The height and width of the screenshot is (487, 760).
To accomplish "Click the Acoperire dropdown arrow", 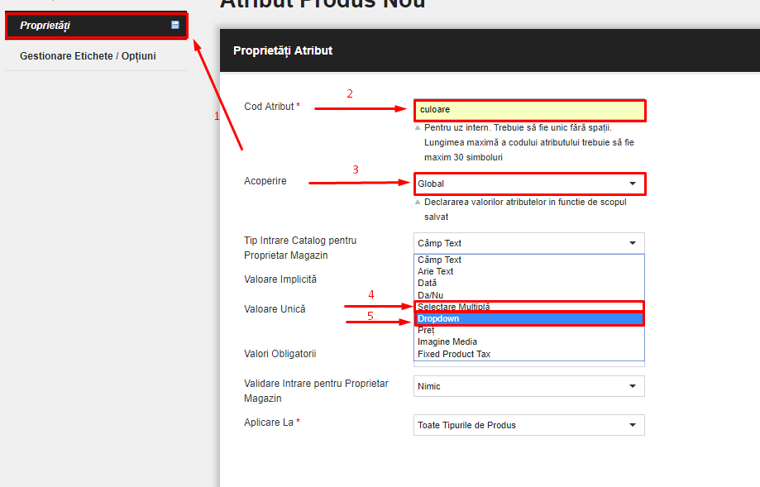I will tap(633, 184).
